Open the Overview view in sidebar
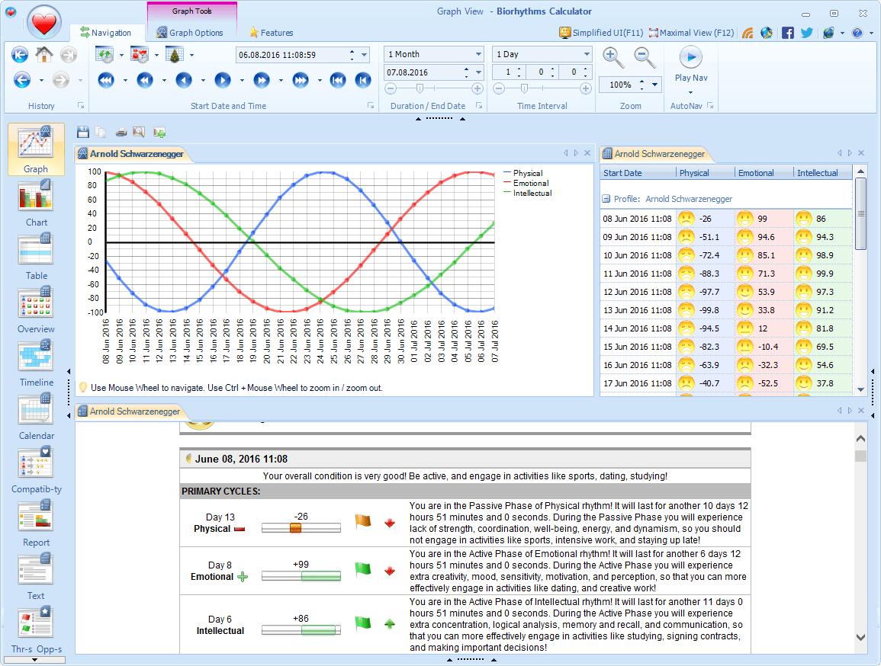The width and height of the screenshot is (881, 666). coord(36,309)
